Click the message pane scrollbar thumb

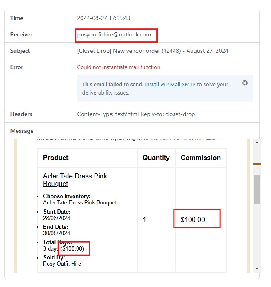(x=257, y=189)
